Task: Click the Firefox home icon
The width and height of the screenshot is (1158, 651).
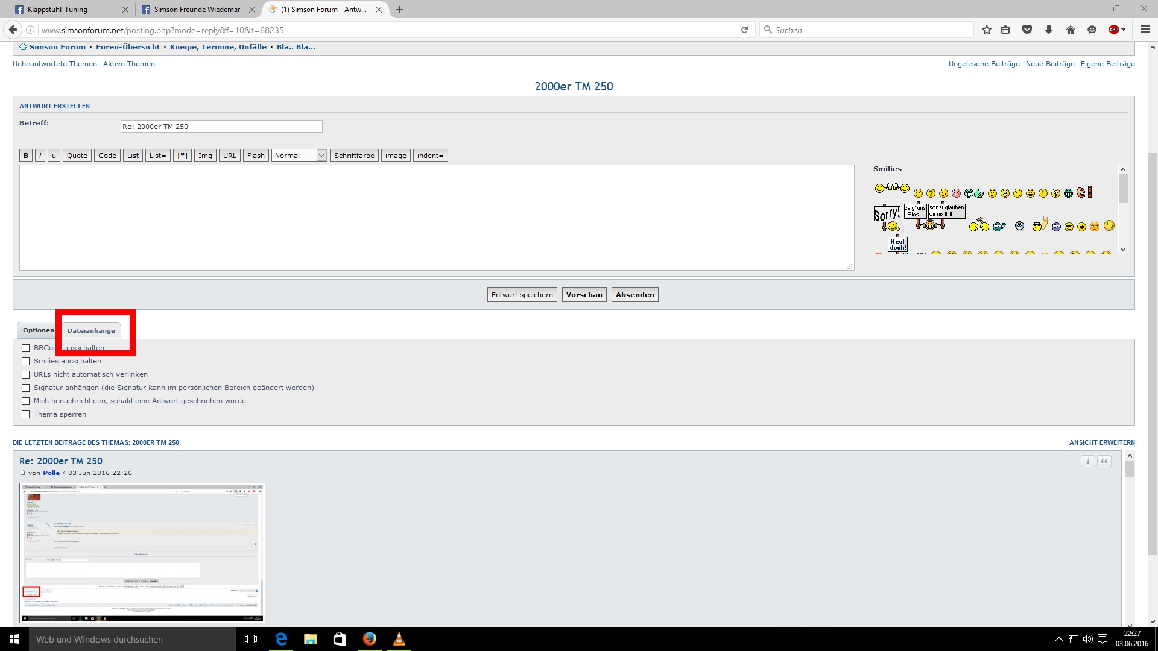Action: coord(1071,30)
